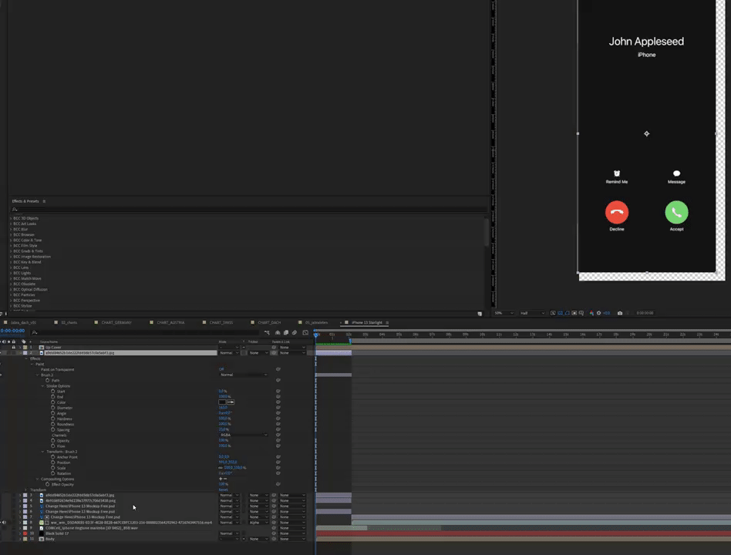The height and width of the screenshot is (555, 731).
Task: Toggle audio on the mp4 layer 8
Action: (4, 523)
